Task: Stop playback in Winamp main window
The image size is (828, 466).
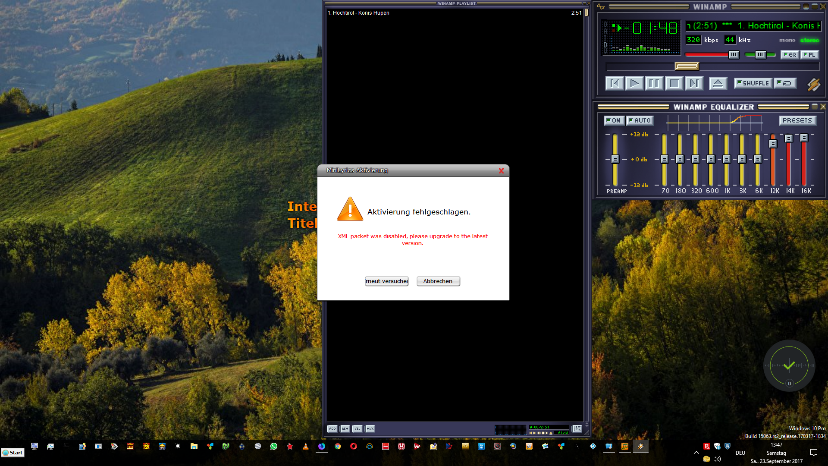Action: pos(674,83)
